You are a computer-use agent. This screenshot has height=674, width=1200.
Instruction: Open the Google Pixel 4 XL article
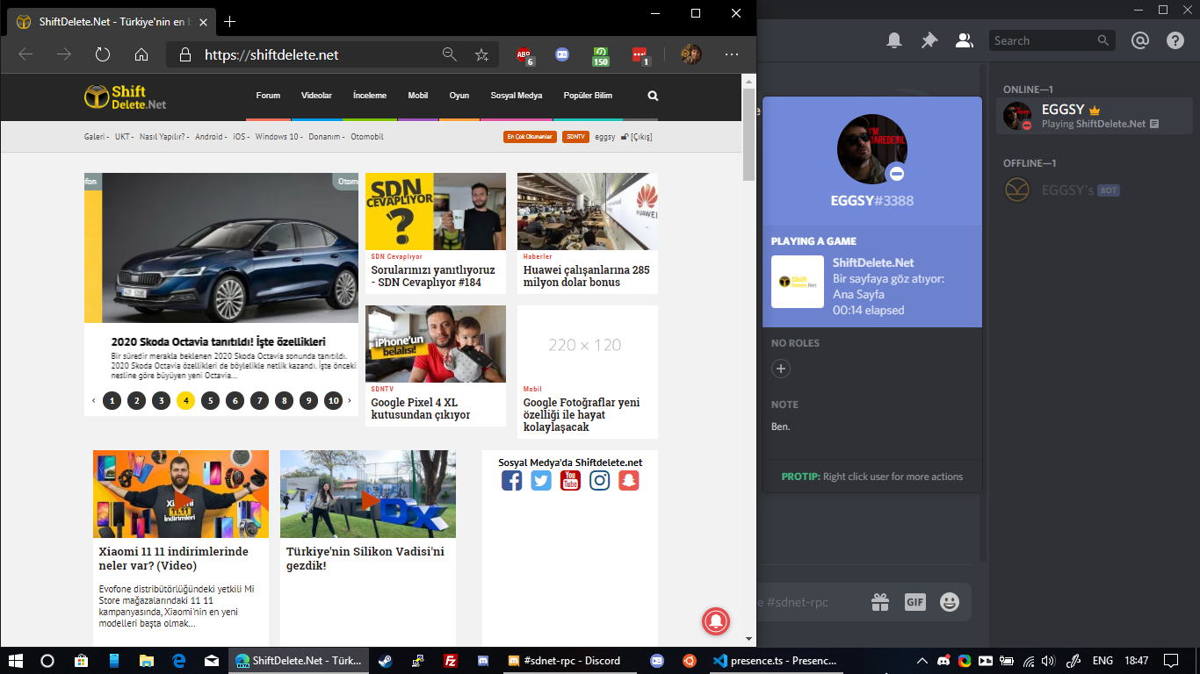coord(420,409)
